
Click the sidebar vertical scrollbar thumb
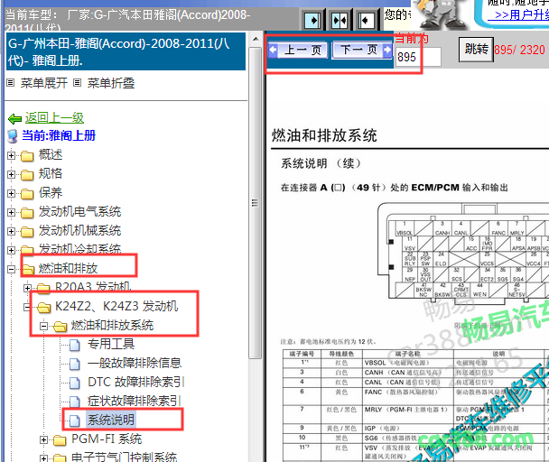click(x=256, y=203)
